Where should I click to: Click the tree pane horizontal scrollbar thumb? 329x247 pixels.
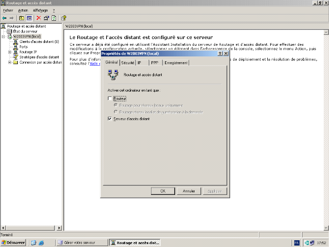[30, 228]
